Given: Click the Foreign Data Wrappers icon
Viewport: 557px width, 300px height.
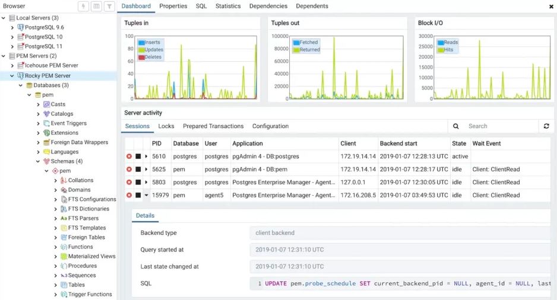Looking at the screenshot, I should pos(46,142).
